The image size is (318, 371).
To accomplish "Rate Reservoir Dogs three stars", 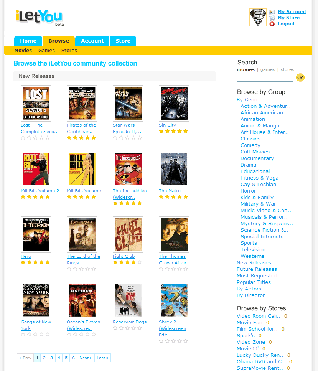I will (x=127, y=328).
